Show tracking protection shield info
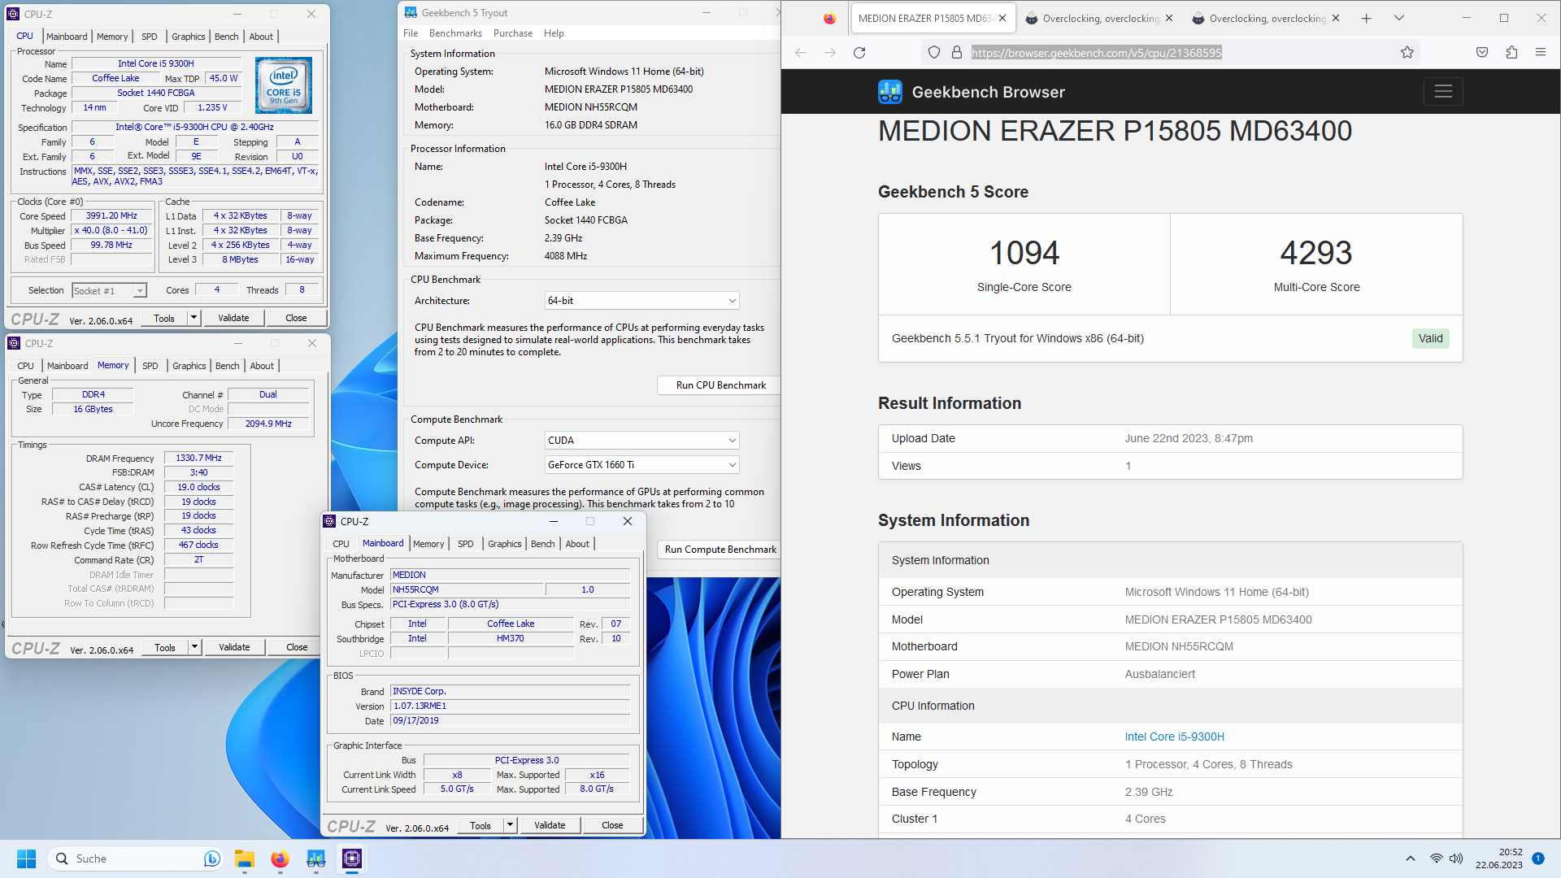Image resolution: width=1561 pixels, height=878 pixels. [x=934, y=53]
